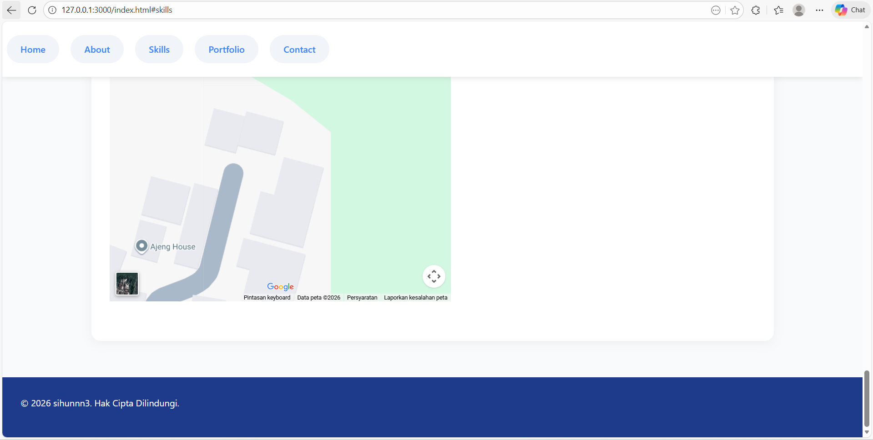873x440 pixels.
Task: Click the browser profile avatar
Action: [x=799, y=10]
